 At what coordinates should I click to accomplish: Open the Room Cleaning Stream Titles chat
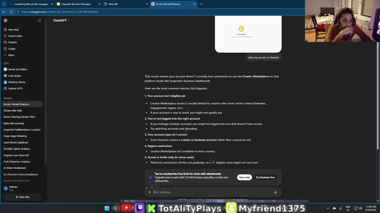tap(23, 117)
